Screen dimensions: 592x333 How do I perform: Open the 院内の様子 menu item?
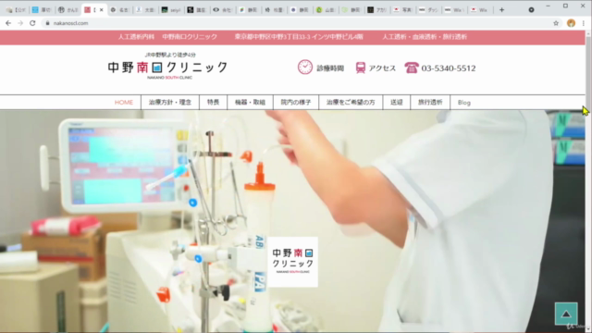[296, 103]
